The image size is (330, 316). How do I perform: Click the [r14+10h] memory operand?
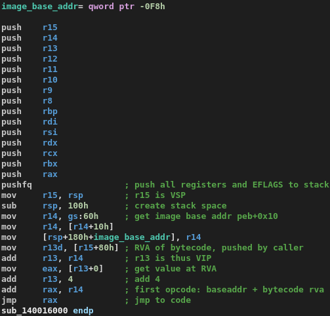[x=91, y=227]
